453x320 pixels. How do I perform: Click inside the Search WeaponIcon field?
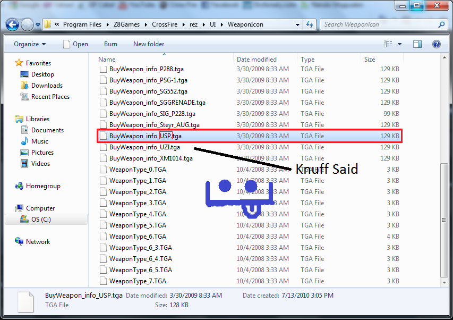(377, 24)
